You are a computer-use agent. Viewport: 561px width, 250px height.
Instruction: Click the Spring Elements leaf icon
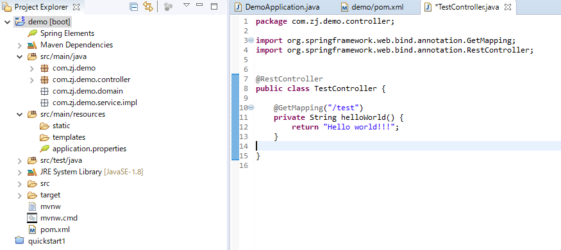point(33,33)
